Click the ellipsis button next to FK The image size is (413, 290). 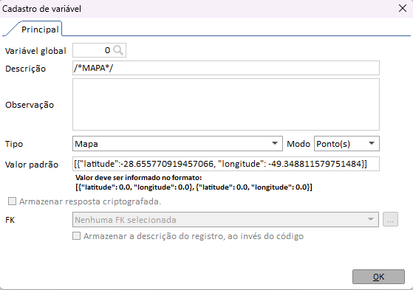tap(390, 219)
